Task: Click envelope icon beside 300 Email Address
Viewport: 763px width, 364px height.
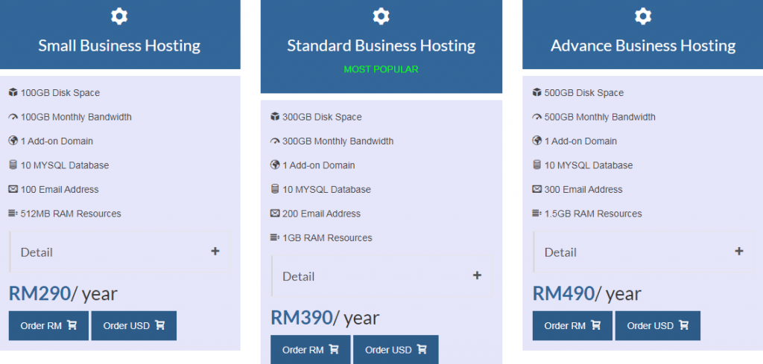Action: pyautogui.click(x=536, y=189)
